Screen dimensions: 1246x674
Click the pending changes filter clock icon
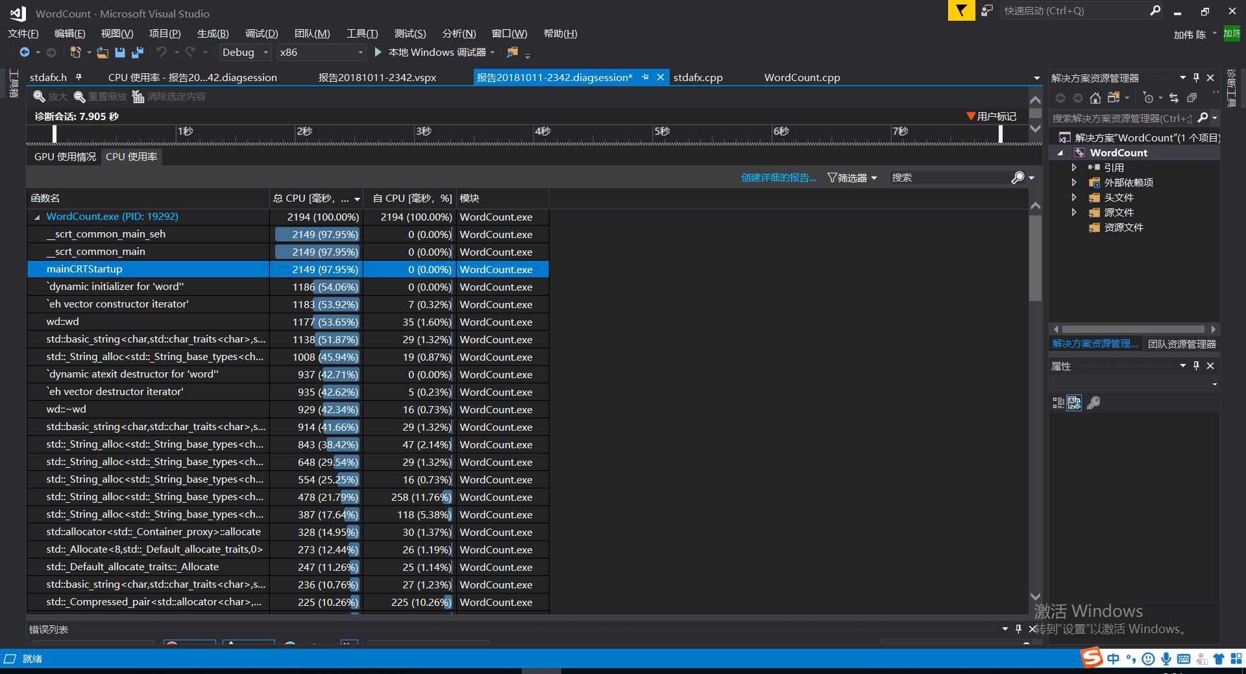click(x=1149, y=98)
